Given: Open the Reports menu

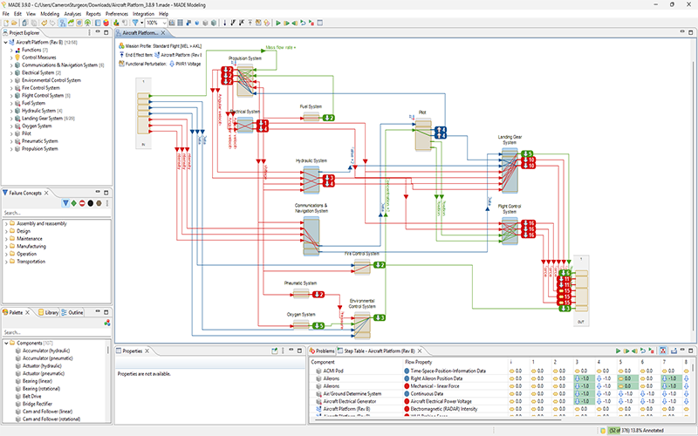Looking at the screenshot, I should tap(93, 14).
